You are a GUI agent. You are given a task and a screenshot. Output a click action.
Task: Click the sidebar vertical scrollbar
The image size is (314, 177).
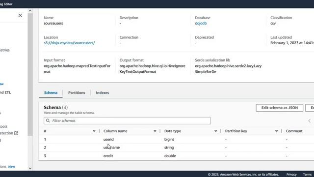point(30,74)
